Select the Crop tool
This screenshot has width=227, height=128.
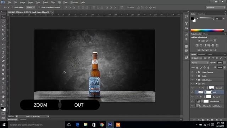pos(3,35)
